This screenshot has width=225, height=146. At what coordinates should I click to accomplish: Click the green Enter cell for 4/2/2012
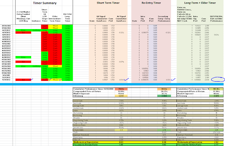[x=23, y=30]
